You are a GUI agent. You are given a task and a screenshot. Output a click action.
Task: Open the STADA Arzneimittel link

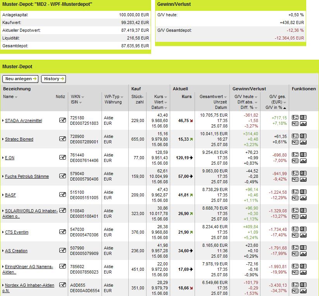point(23,120)
